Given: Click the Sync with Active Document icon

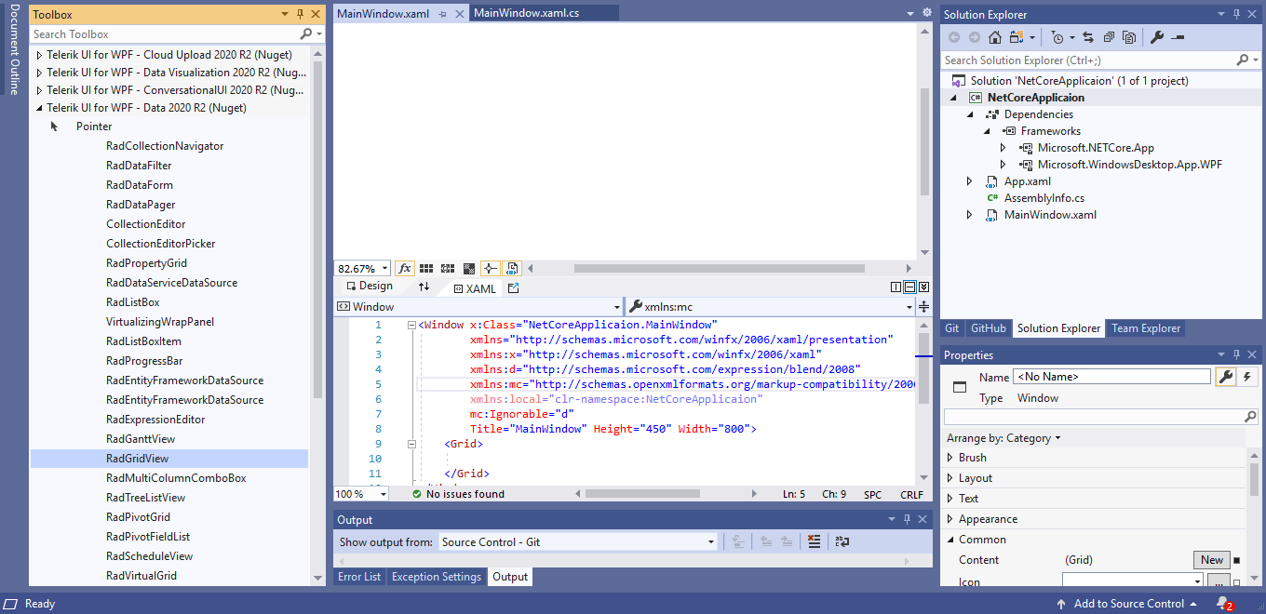Looking at the screenshot, I should (x=1088, y=37).
